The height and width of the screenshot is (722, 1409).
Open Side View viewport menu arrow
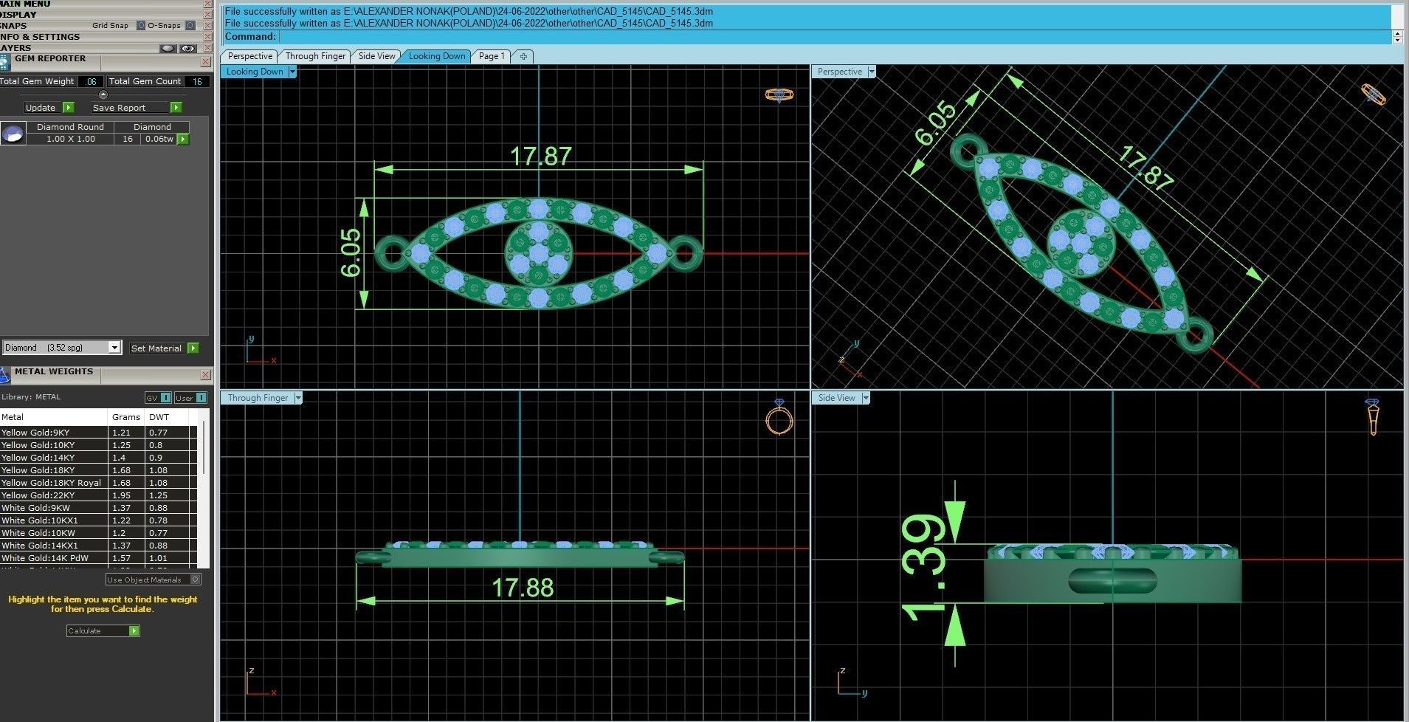click(x=866, y=398)
